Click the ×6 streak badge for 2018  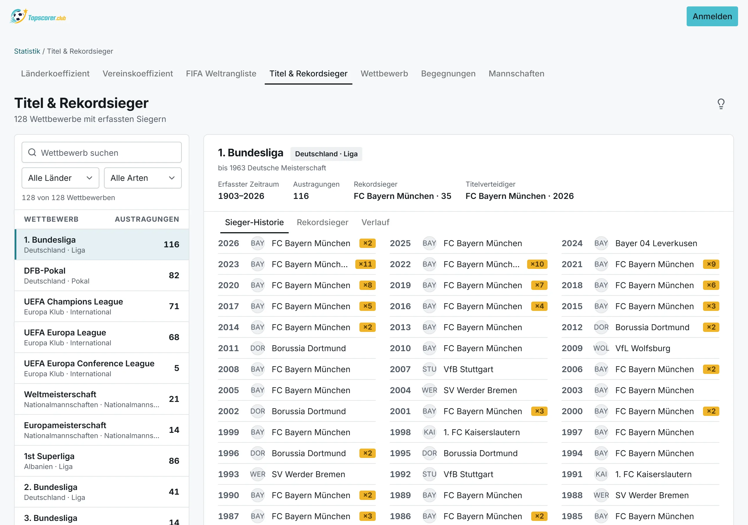pyautogui.click(x=711, y=285)
